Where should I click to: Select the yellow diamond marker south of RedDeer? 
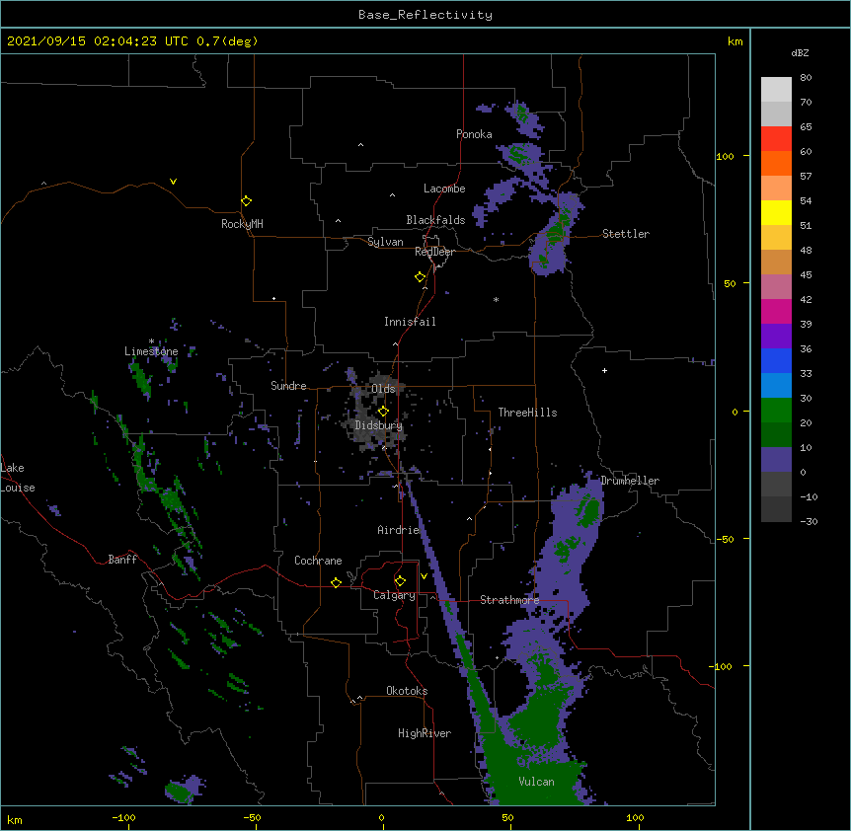pyautogui.click(x=421, y=277)
